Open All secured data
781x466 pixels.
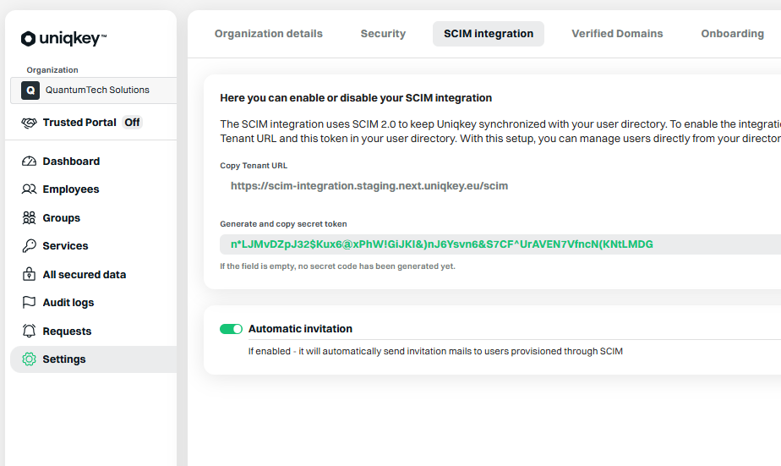click(x=94, y=274)
